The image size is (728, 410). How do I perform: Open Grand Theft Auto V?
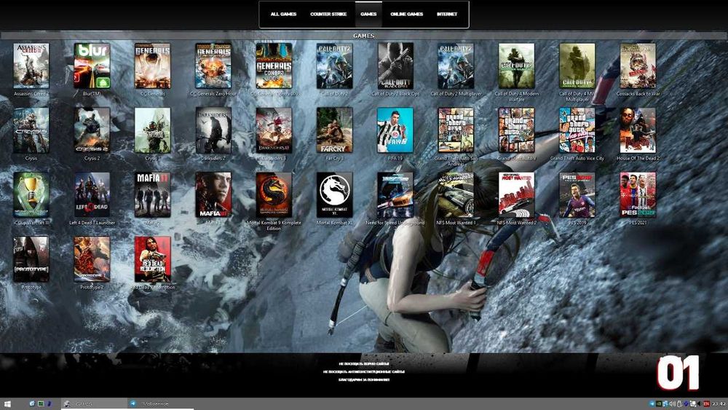click(x=517, y=130)
